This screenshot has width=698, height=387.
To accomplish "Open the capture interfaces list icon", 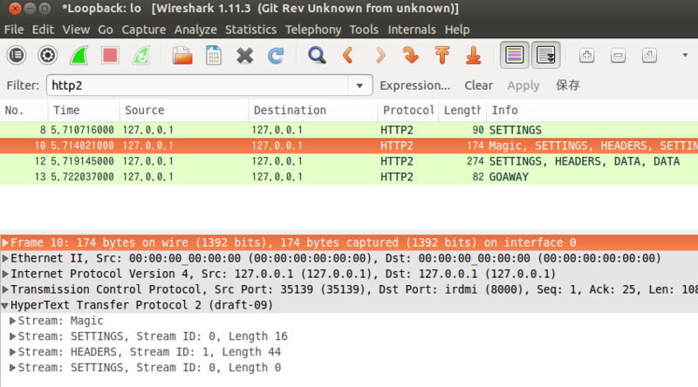I will pyautogui.click(x=17, y=56).
